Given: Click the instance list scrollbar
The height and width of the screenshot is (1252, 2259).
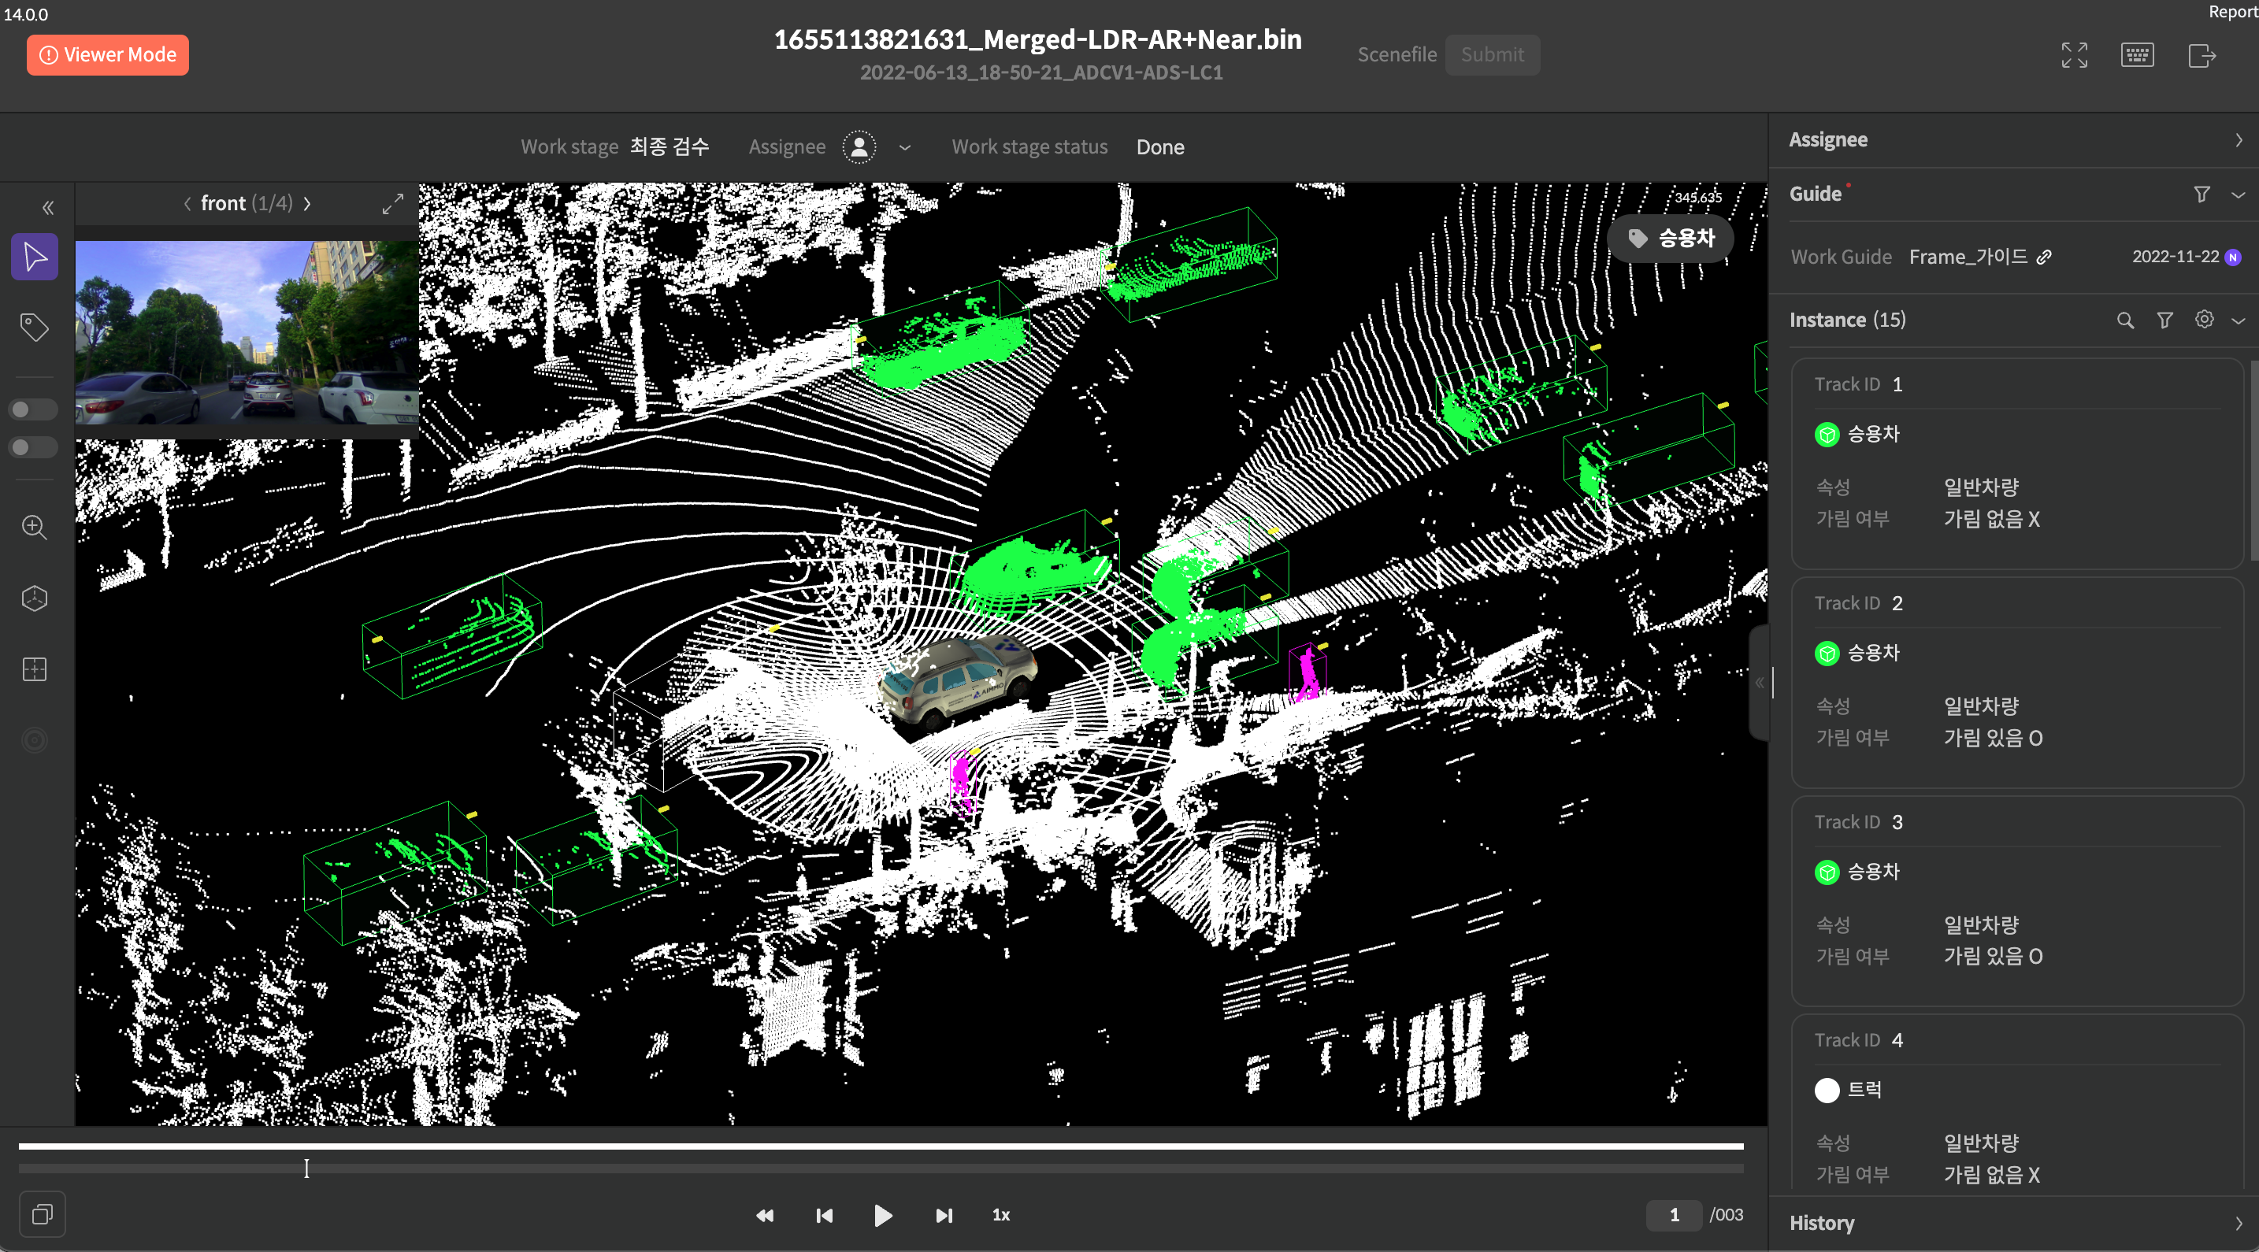Looking at the screenshot, I should click(2253, 461).
